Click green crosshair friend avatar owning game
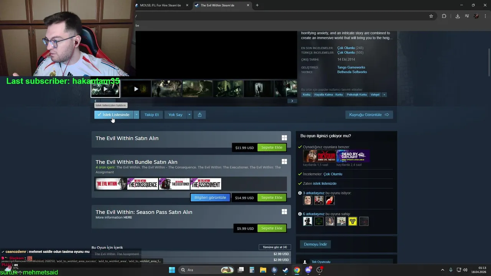This screenshot has height=276, width=491. pos(319,221)
